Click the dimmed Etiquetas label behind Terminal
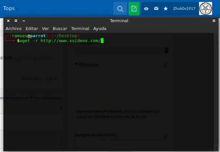 click(x=89, y=65)
